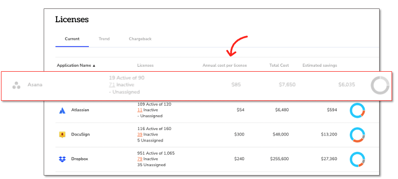Click the Atlassian app icon

[63, 110]
